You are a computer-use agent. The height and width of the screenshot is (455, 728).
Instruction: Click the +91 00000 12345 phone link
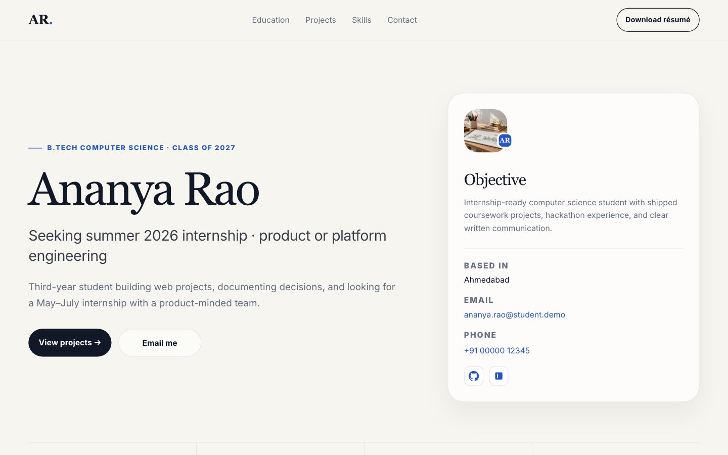497,350
